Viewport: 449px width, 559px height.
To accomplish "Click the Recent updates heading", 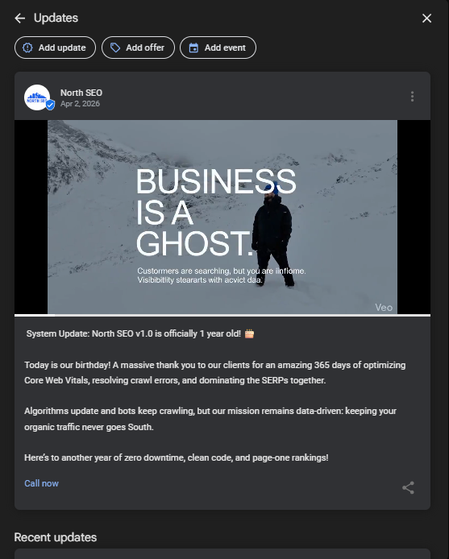I will click(x=56, y=537).
